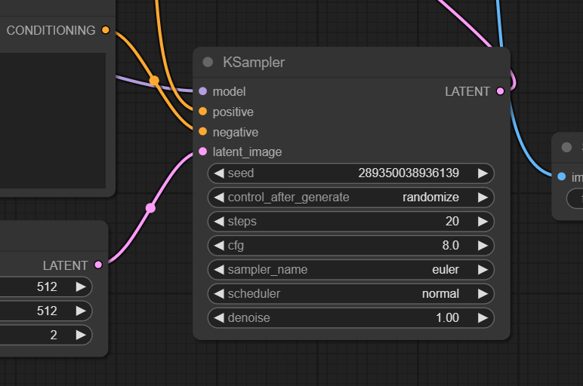Viewport: 583px width, 386px height.
Task: Click the negative input socket on KSampler
Action: tap(202, 131)
